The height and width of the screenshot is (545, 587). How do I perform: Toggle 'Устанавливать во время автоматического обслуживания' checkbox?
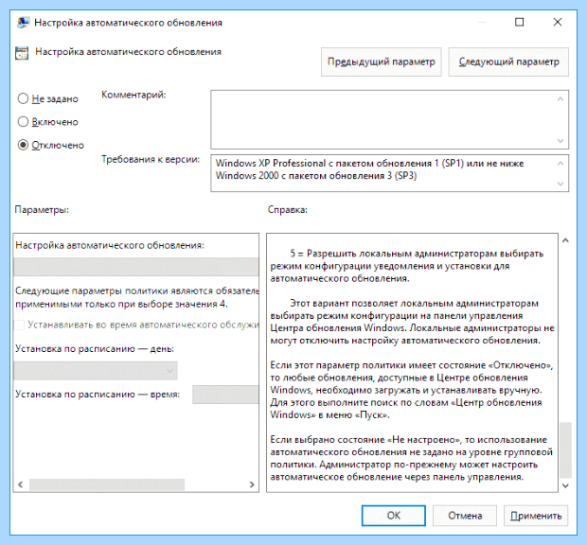pyautogui.click(x=19, y=325)
